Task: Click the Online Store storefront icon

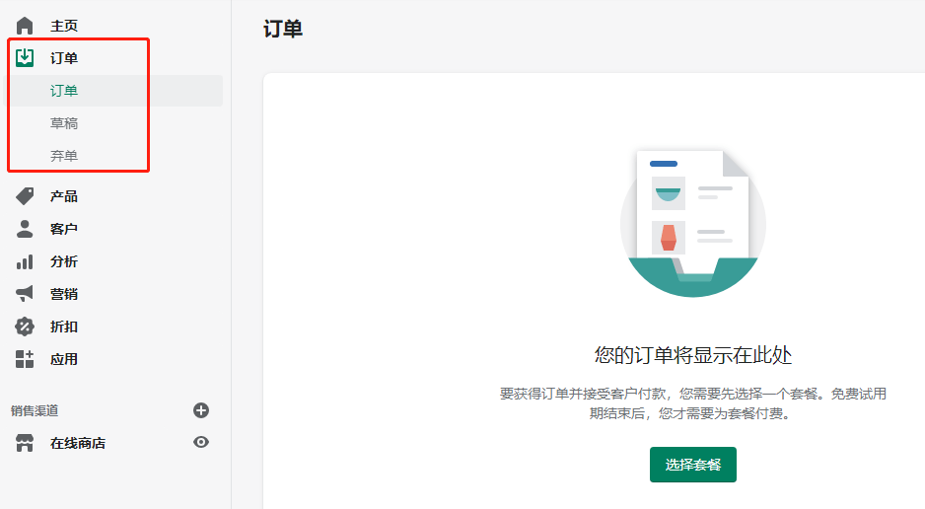Action: 25,443
